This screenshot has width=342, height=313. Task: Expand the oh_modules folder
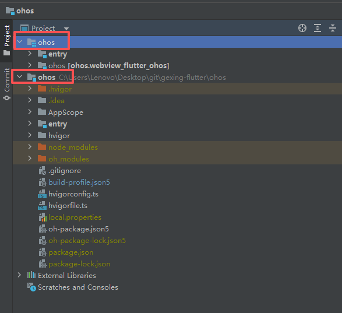tap(30, 159)
